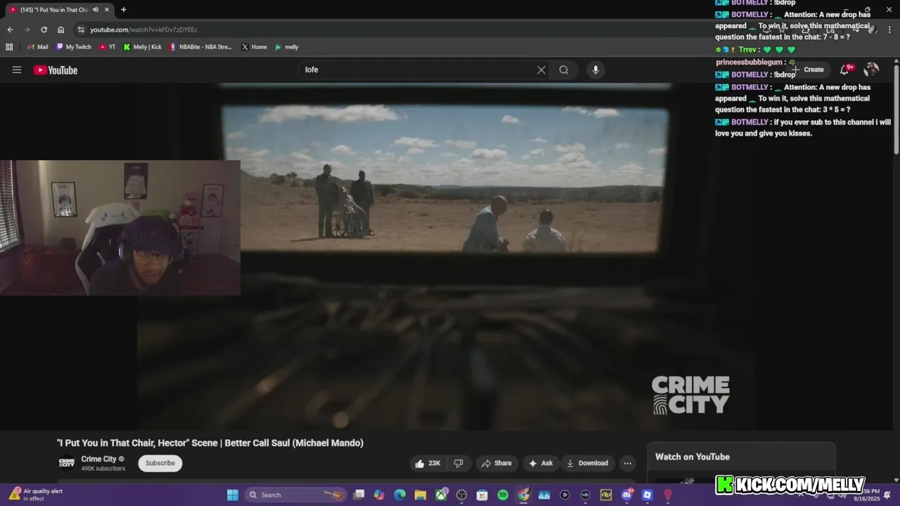The height and width of the screenshot is (506, 900).
Task: Open the YouTube hamburger guide menu
Action: pos(17,70)
